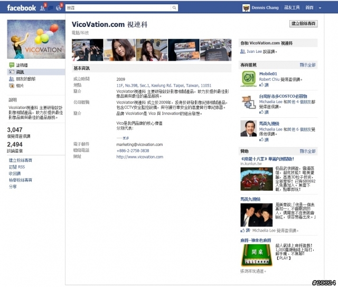Screen dimensions: 338x287
Task: Open Ivan Lee friend link
Action: coord(254,52)
